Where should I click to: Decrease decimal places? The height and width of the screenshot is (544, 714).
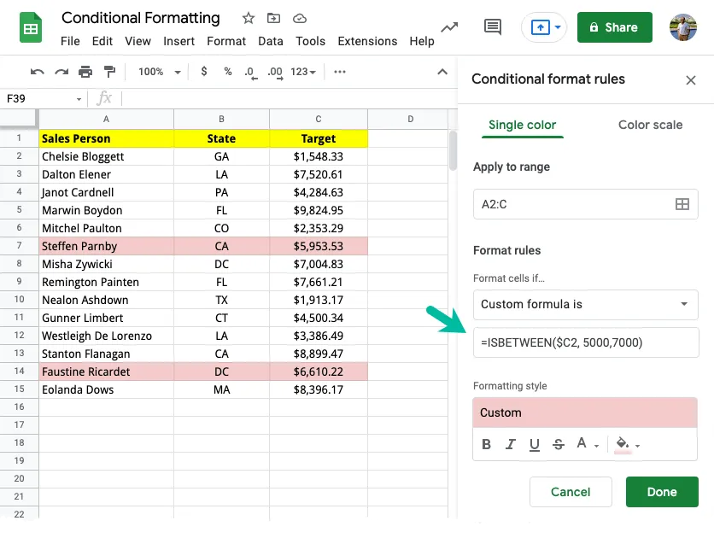[x=249, y=72]
